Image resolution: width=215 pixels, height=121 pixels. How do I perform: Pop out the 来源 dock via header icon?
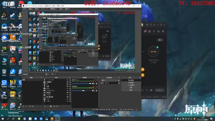[x=70, y=77]
